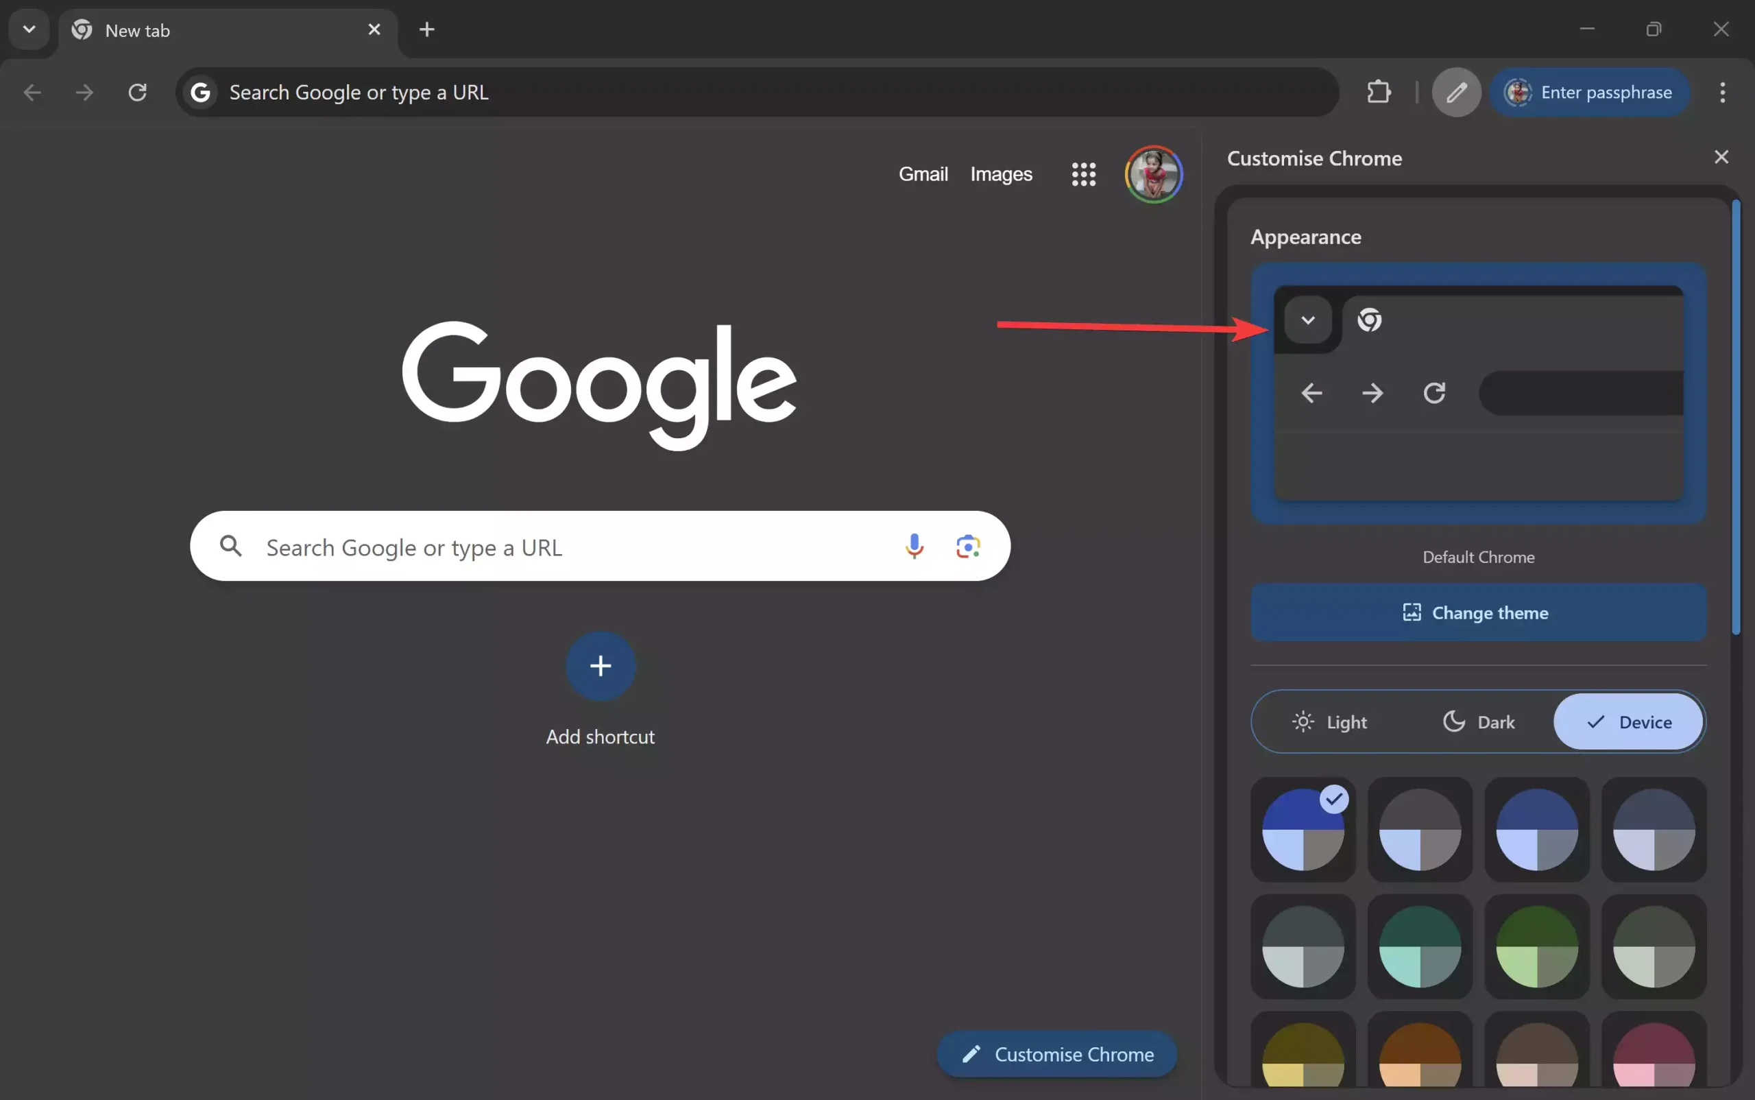Image resolution: width=1755 pixels, height=1100 pixels.
Task: Select Dark appearance mode
Action: pyautogui.click(x=1478, y=721)
